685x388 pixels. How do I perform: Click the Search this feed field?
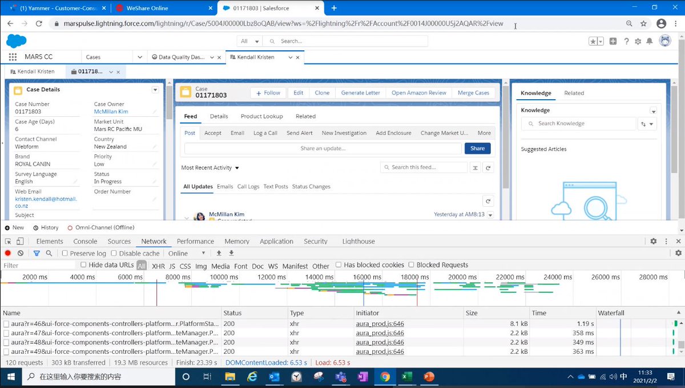[x=424, y=168]
